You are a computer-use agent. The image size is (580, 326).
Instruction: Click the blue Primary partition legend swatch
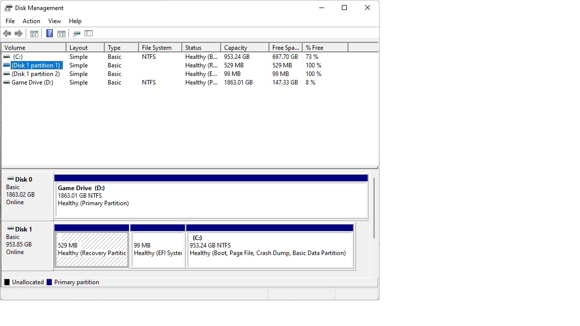point(49,282)
